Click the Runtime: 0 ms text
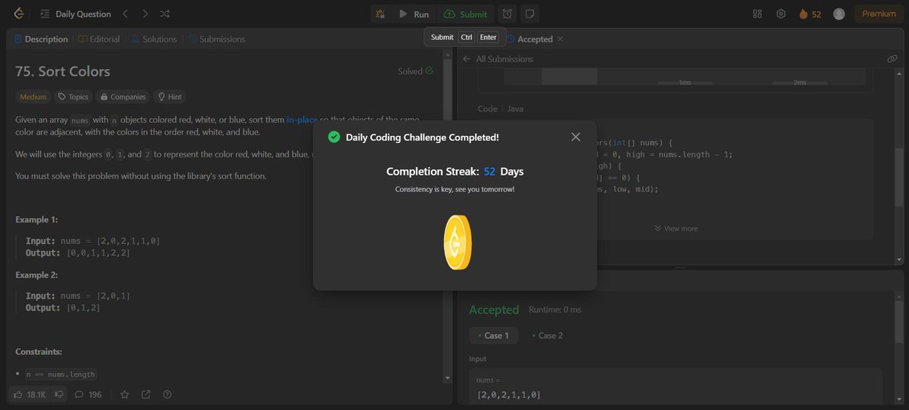This screenshot has height=410, width=909. tap(554, 309)
